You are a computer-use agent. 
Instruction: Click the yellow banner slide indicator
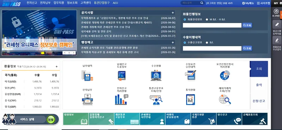pyautogui.click(x=43, y=53)
